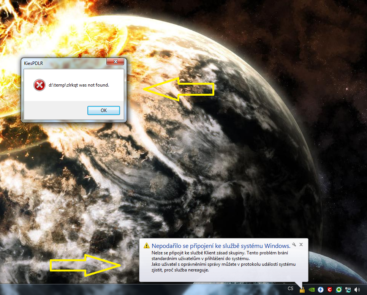
Task: Dismiss the Windows service notification balloon
Action: 301,245
